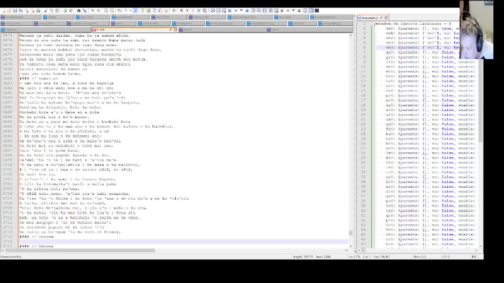
Task: Toggle word wrap in toolbar
Action: (120, 11)
